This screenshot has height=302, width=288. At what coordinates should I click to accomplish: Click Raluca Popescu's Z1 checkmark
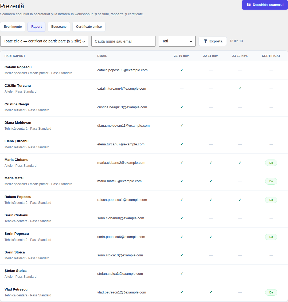(181, 200)
